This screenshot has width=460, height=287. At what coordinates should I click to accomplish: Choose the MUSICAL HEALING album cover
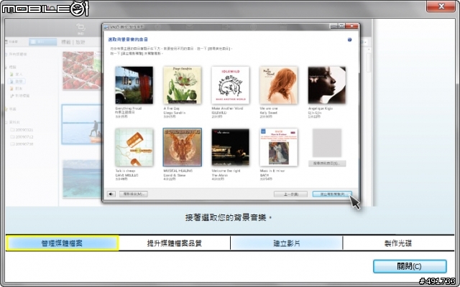[x=182, y=147]
